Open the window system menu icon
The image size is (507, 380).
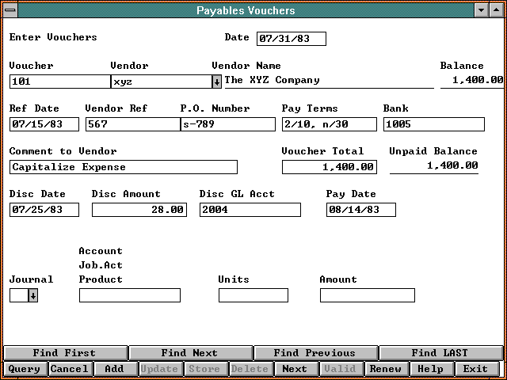click(x=9, y=10)
